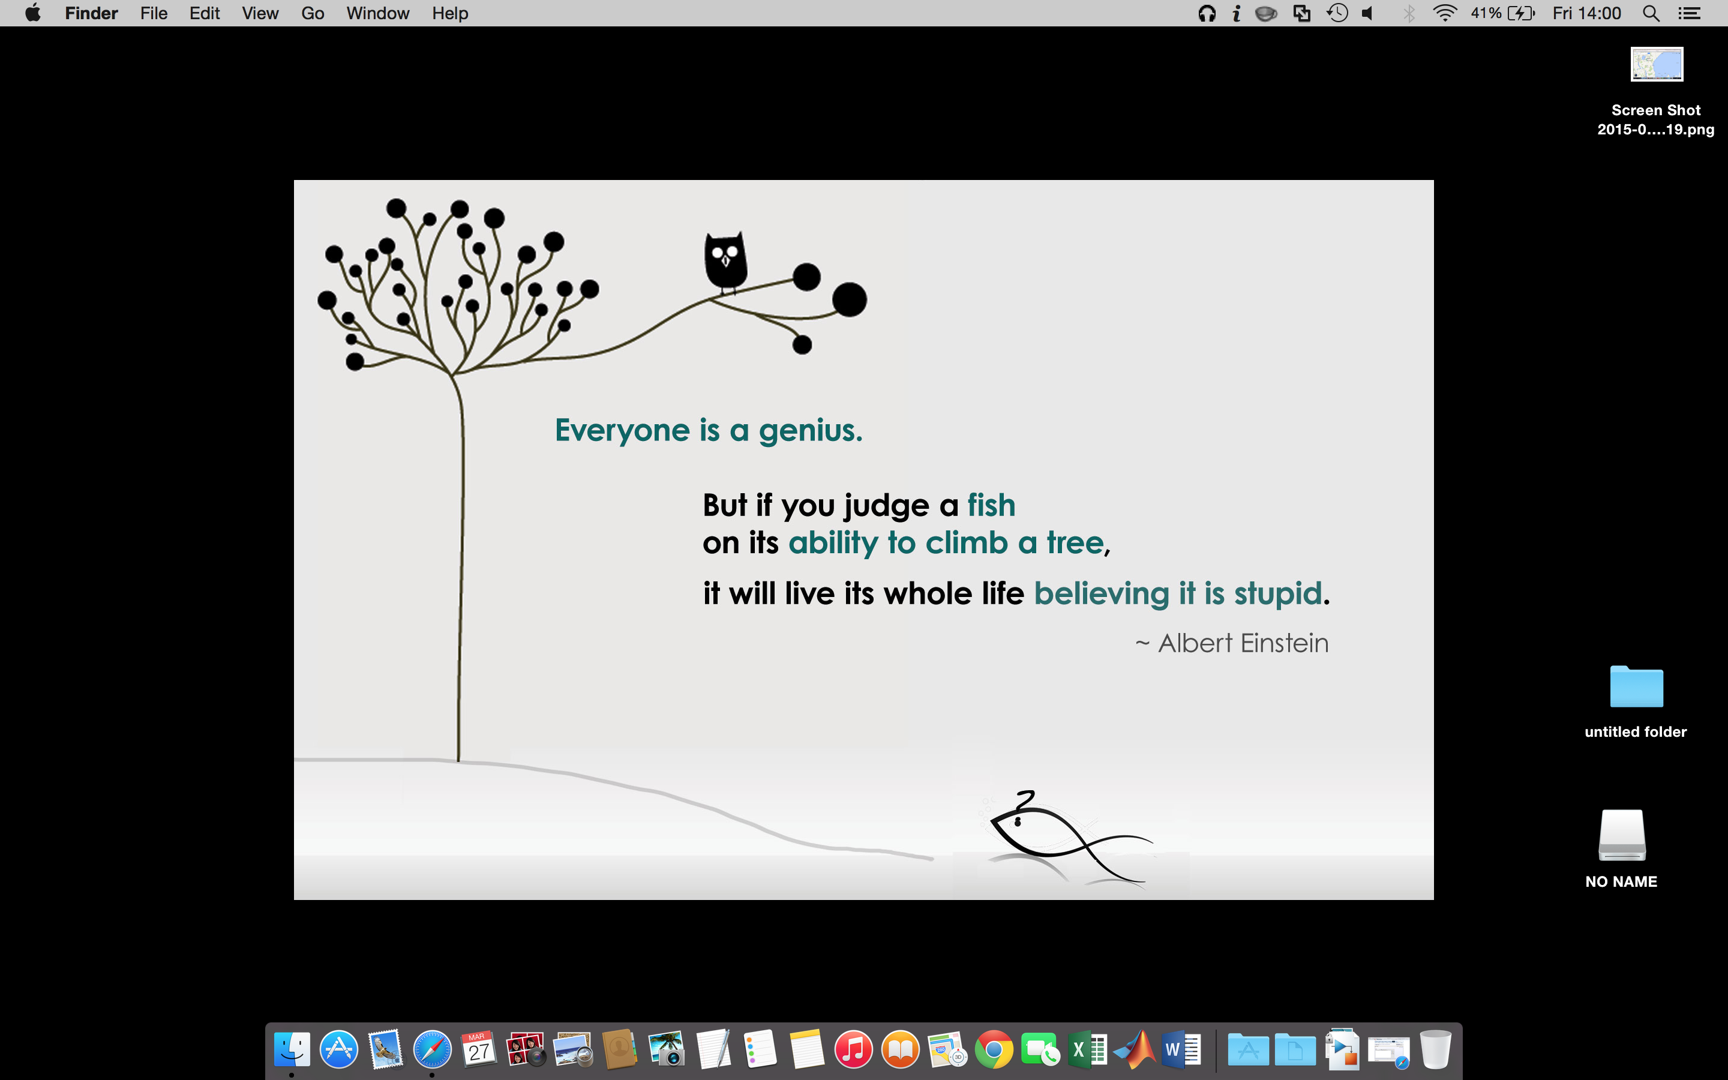The image size is (1728, 1080).
Task: Launch the yellow Notes app
Action: coord(807,1049)
